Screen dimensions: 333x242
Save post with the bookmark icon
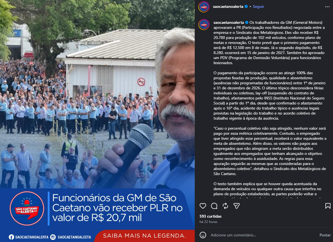click(328, 206)
